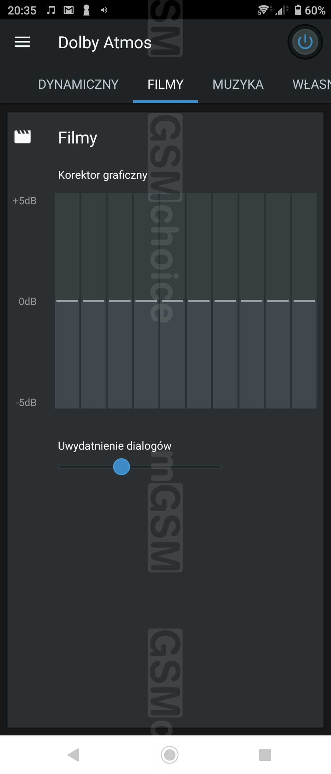Tap the music note status icon

pyautogui.click(x=51, y=10)
